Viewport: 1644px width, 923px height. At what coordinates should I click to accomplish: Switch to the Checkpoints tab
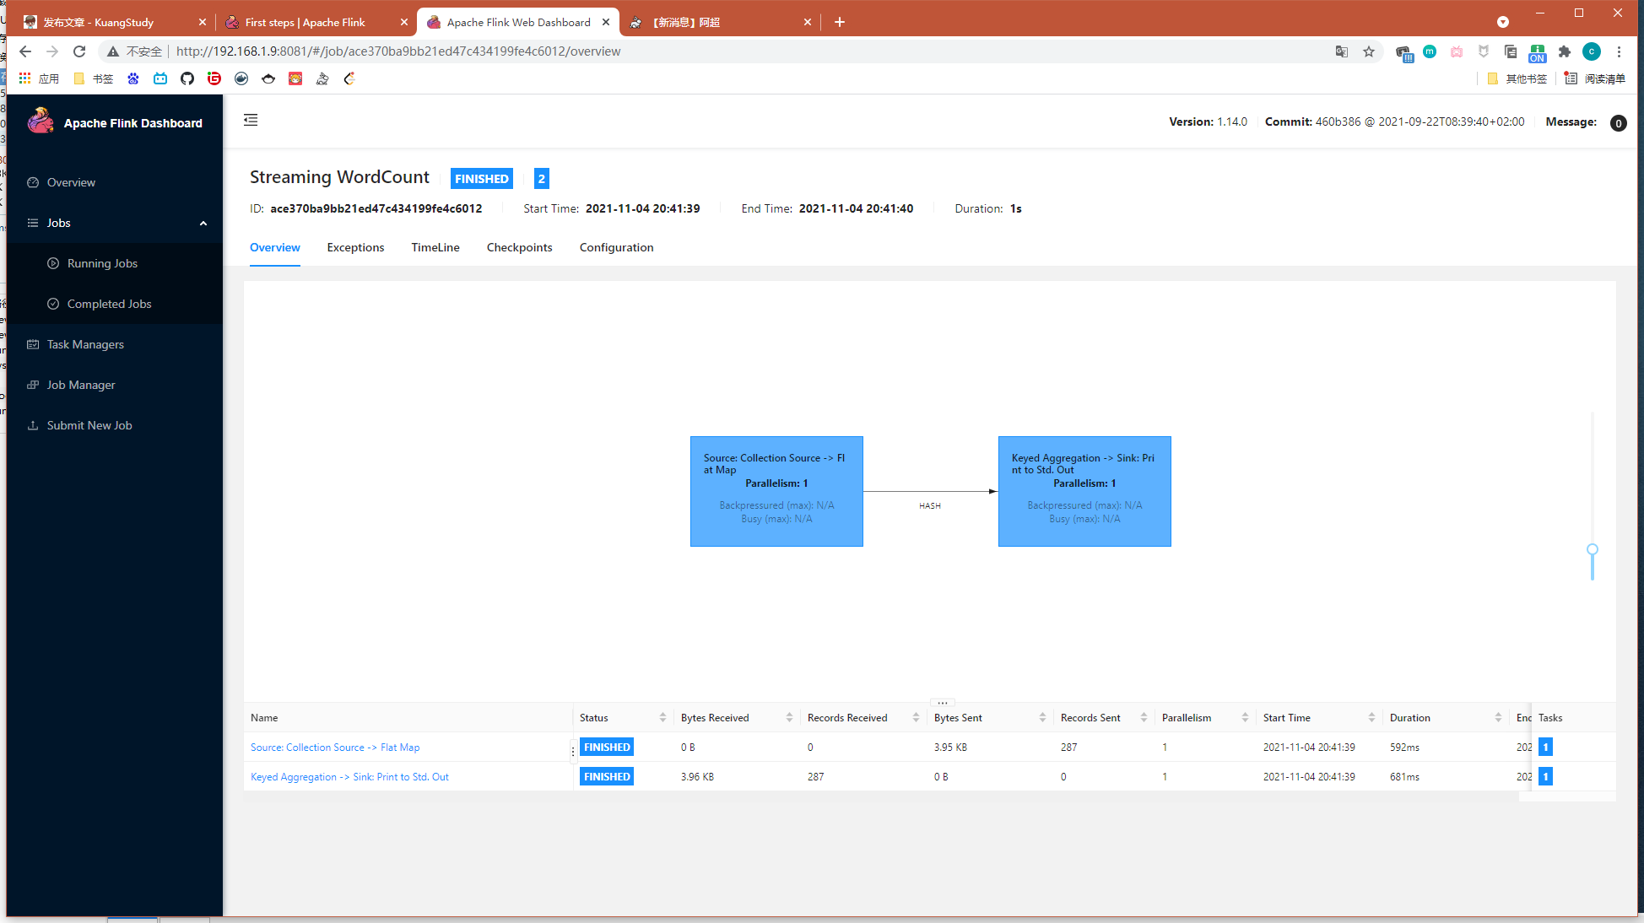pyautogui.click(x=519, y=247)
